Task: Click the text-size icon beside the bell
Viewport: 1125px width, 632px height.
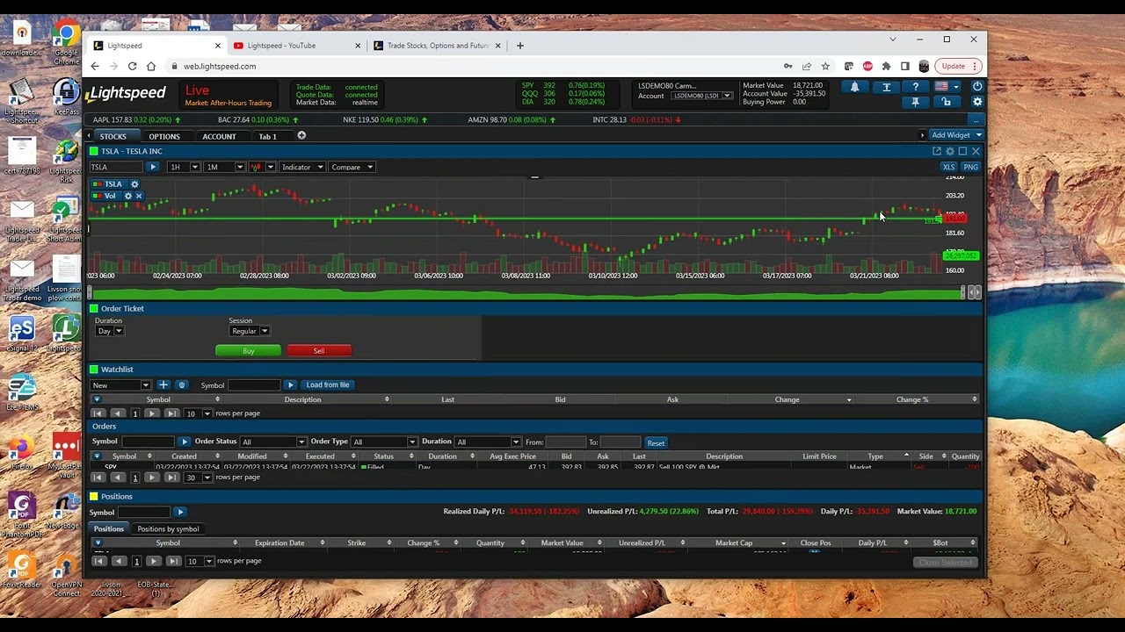Action: (886, 87)
